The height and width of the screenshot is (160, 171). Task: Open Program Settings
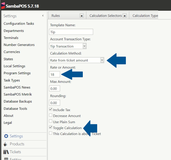pyautogui.click(x=17, y=73)
